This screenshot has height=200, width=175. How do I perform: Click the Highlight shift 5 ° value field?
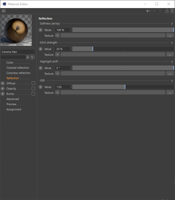tap(63, 68)
